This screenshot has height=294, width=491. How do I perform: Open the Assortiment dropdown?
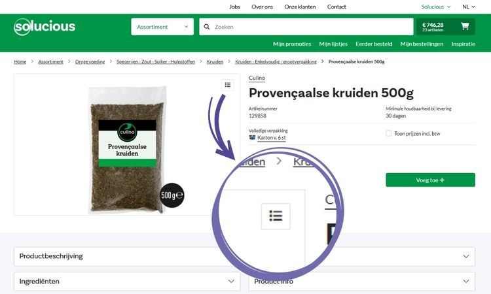(162, 27)
